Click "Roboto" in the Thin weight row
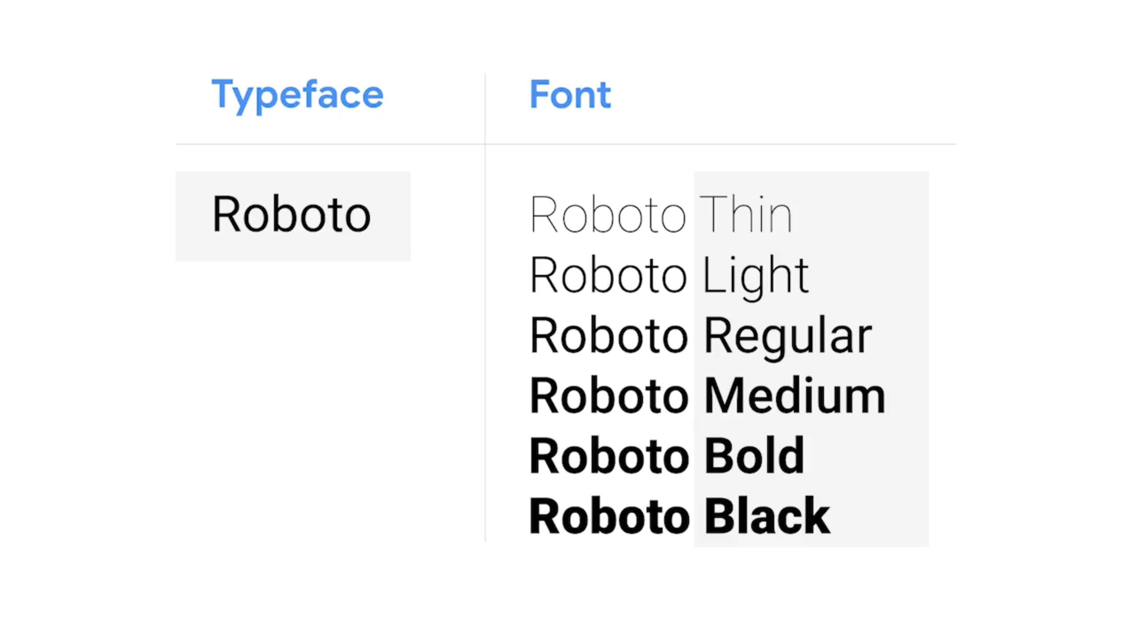This screenshot has width=1122, height=627. point(608,215)
